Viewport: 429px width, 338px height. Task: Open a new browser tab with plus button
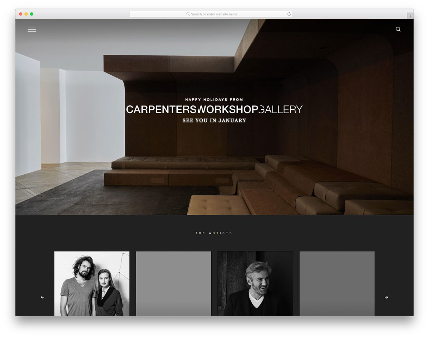pyautogui.click(x=410, y=16)
